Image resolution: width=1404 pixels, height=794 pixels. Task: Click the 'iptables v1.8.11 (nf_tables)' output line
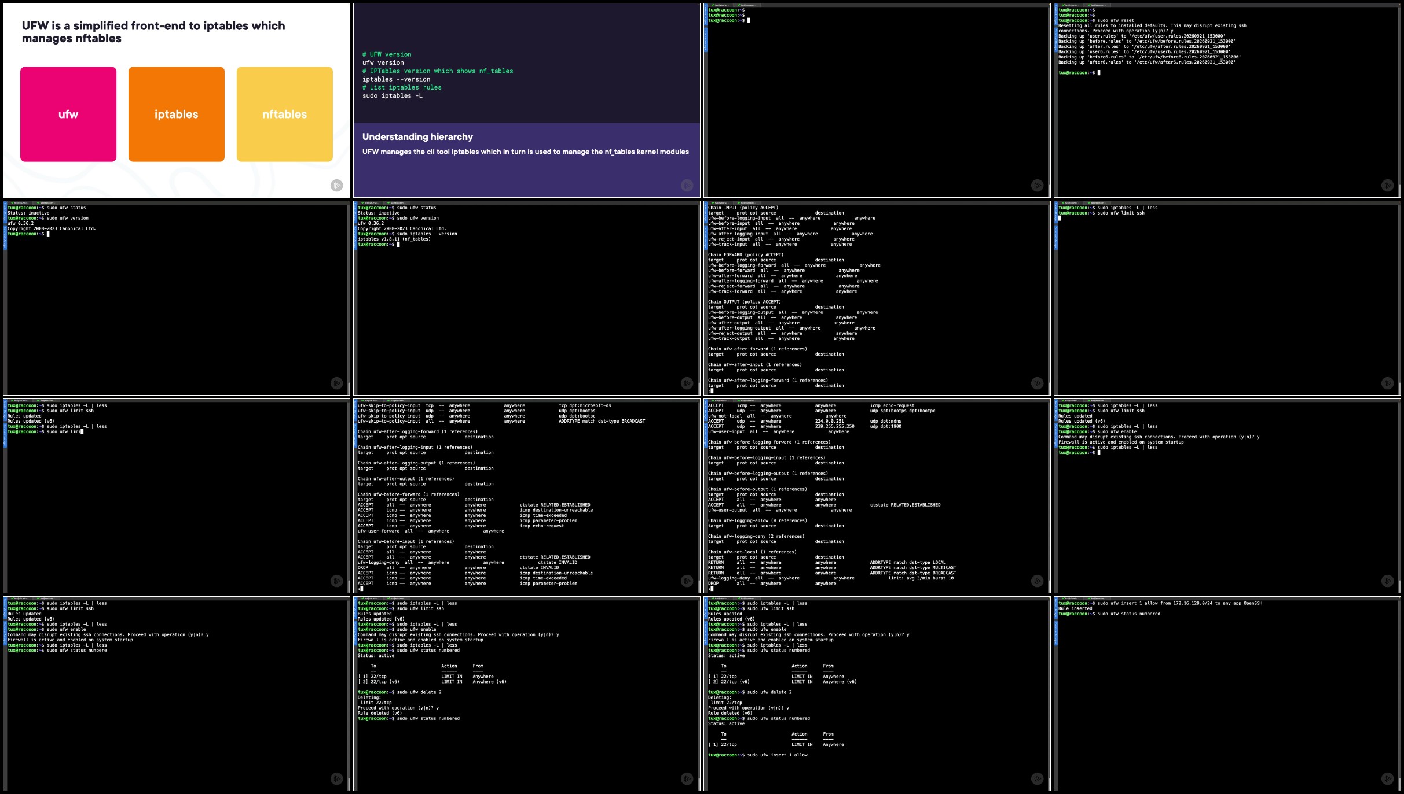pos(394,239)
